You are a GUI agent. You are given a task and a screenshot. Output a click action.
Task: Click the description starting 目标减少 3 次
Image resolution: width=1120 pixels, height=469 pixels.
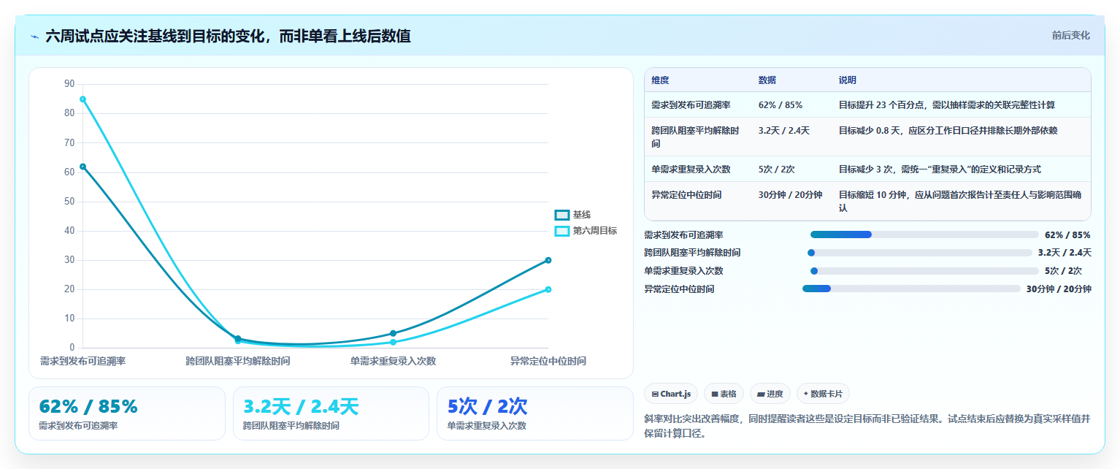point(940,169)
